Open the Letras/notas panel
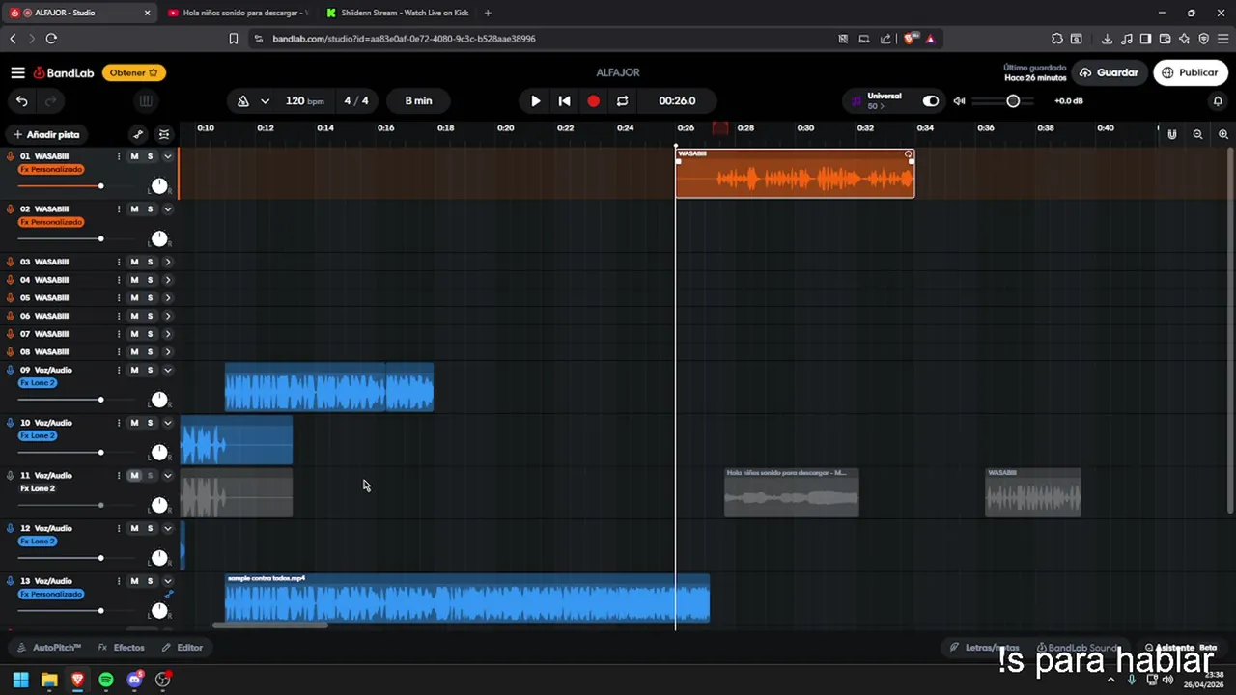 point(984,648)
